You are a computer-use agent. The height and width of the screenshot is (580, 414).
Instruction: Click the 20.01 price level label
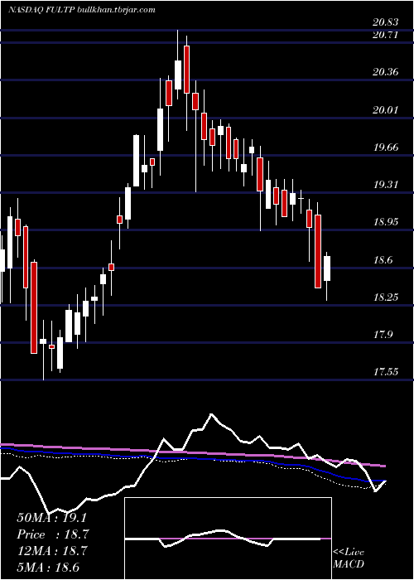click(x=386, y=110)
